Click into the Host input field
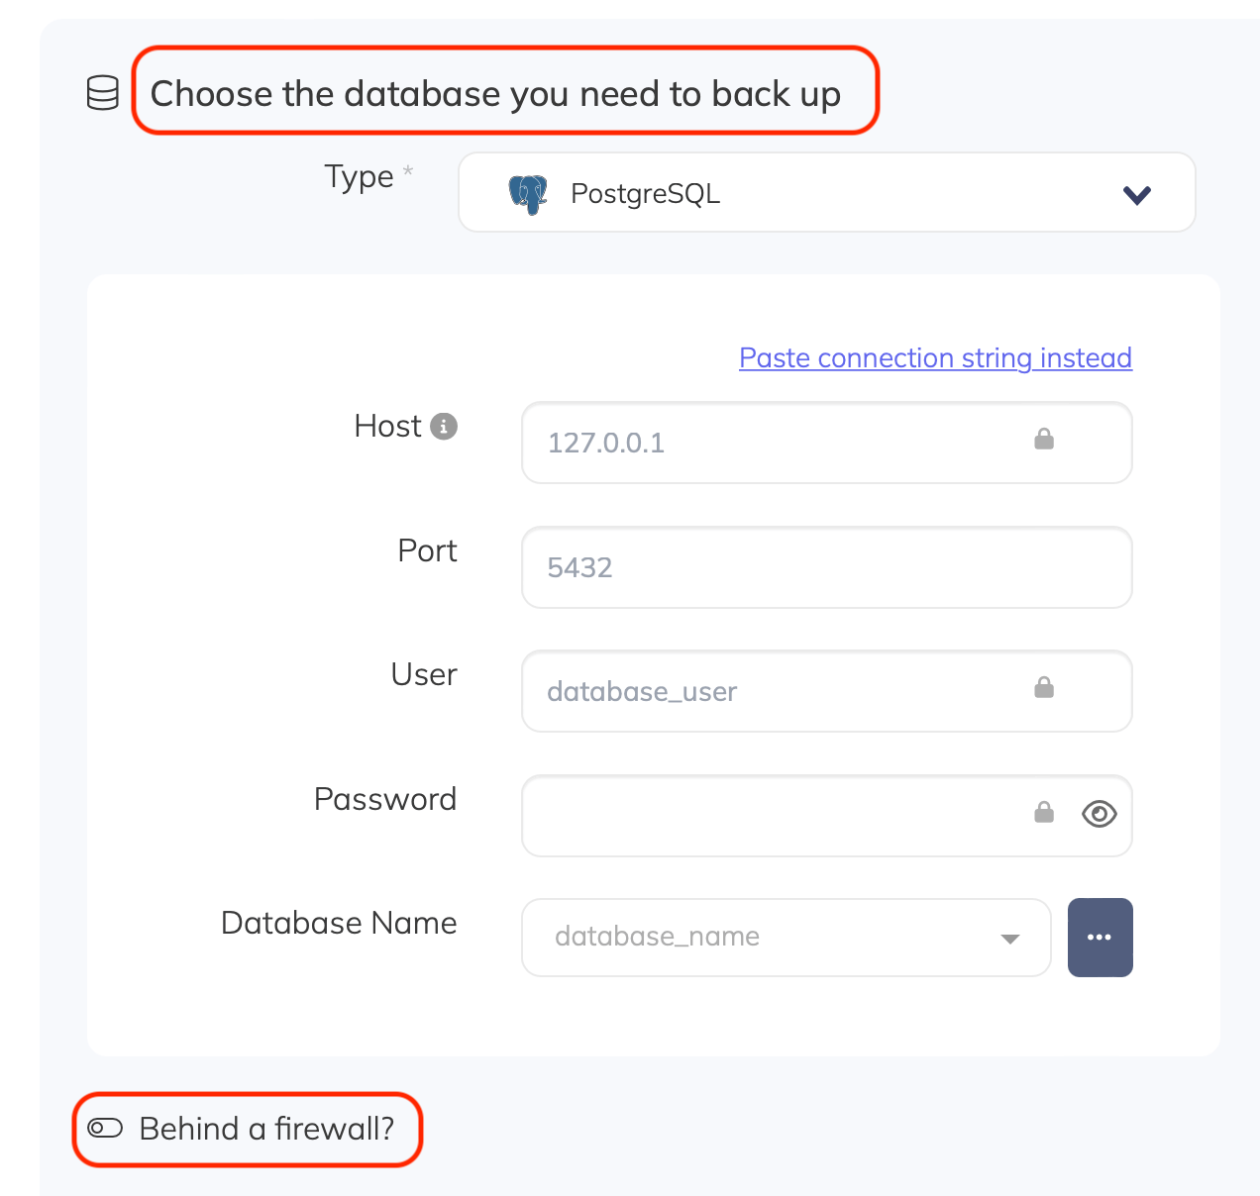This screenshot has height=1196, width=1260. pyautogui.click(x=792, y=443)
